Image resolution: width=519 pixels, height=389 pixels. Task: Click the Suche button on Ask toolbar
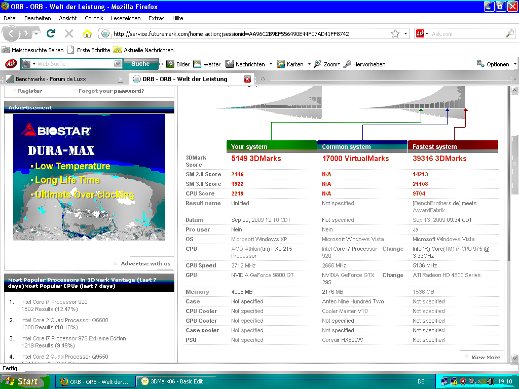coord(141,63)
